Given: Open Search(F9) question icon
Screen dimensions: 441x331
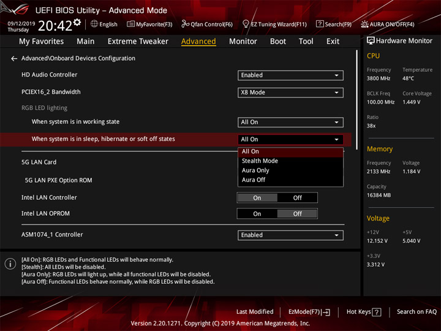Looking at the screenshot, I should [x=320, y=24].
